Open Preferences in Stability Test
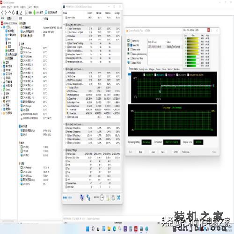This screenshot has height=234, width=234. click(185, 152)
